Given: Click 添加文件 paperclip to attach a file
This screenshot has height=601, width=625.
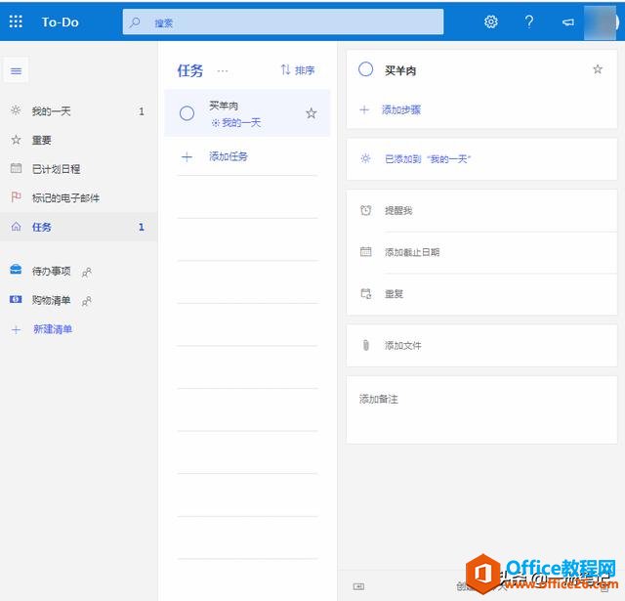Looking at the screenshot, I should (x=402, y=346).
